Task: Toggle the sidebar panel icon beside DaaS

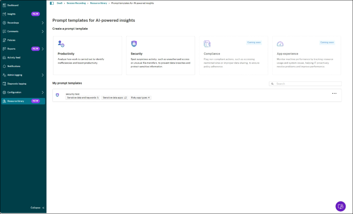Action: click(x=52, y=3)
